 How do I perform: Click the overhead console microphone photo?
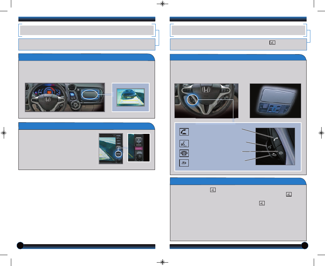(x=275, y=101)
